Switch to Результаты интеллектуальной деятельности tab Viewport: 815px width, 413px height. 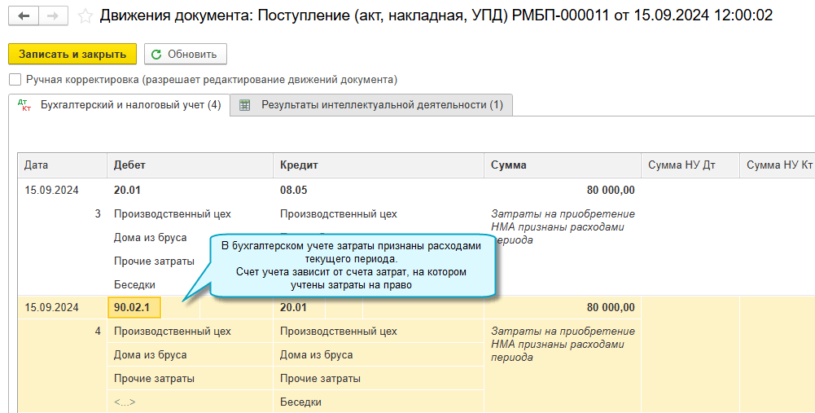(381, 105)
